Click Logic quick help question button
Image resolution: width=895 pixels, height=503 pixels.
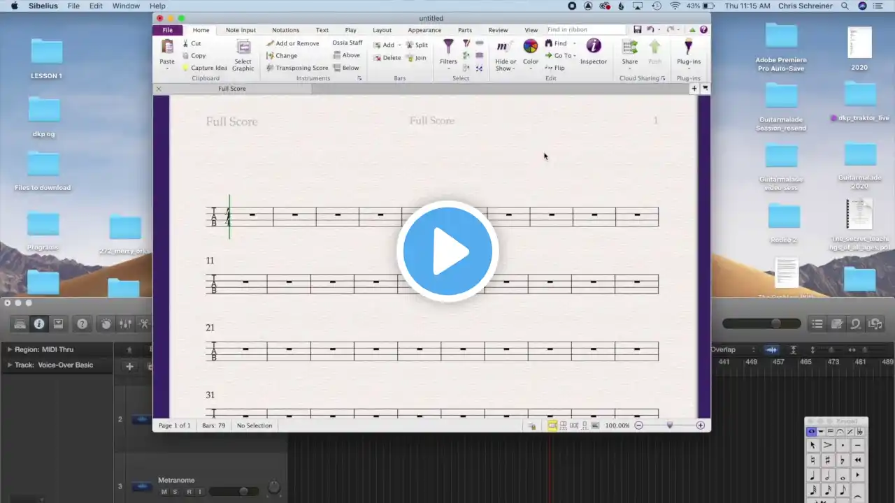point(83,323)
